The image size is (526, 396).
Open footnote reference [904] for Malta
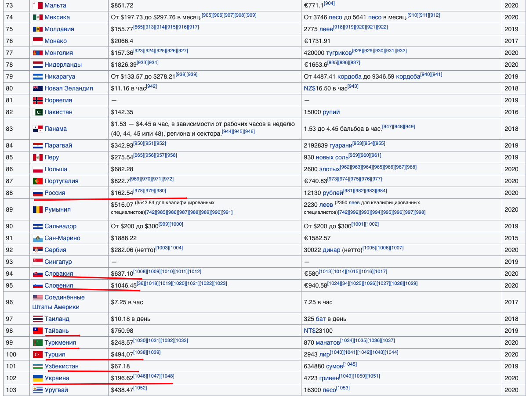coord(330,4)
